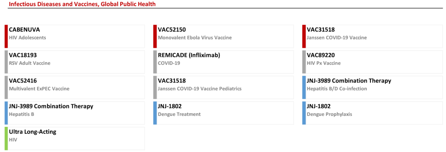Select the Ultra Long-Acting HIV card
446x152 pixels.
[x=74, y=138]
